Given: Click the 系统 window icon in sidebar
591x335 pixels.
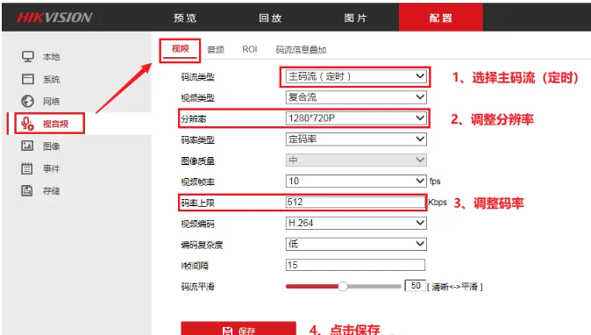Looking at the screenshot, I should (27, 79).
